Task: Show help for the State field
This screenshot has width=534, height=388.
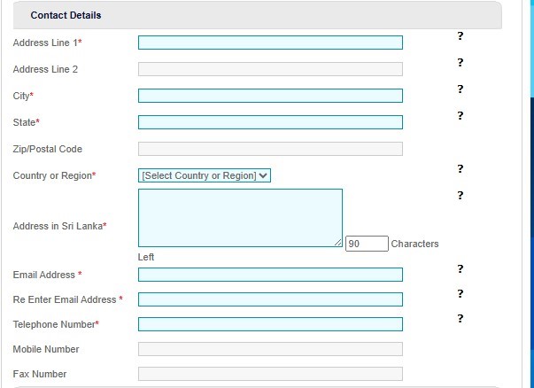Action: point(460,116)
